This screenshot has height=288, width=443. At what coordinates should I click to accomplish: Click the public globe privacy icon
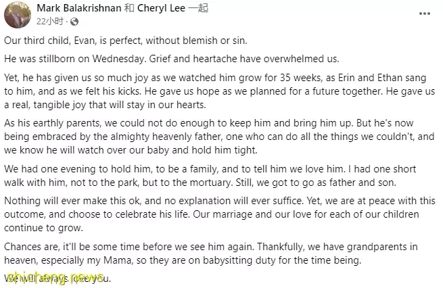click(74, 22)
